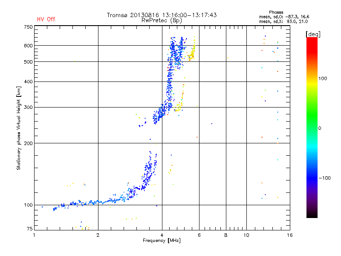Click the 'Stationary phase Virtual Height [km]' axis label
Viewport: 341px width, 256px height.
pyautogui.click(x=18, y=128)
